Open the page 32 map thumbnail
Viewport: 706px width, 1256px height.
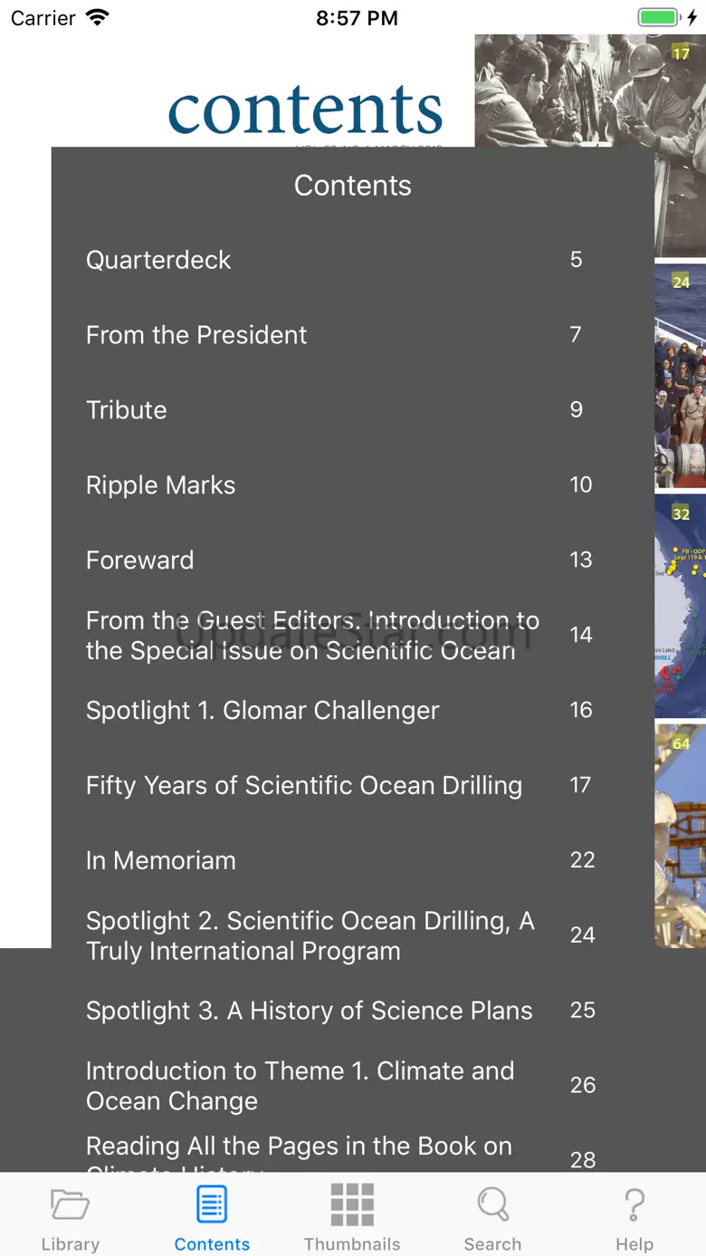(680, 605)
